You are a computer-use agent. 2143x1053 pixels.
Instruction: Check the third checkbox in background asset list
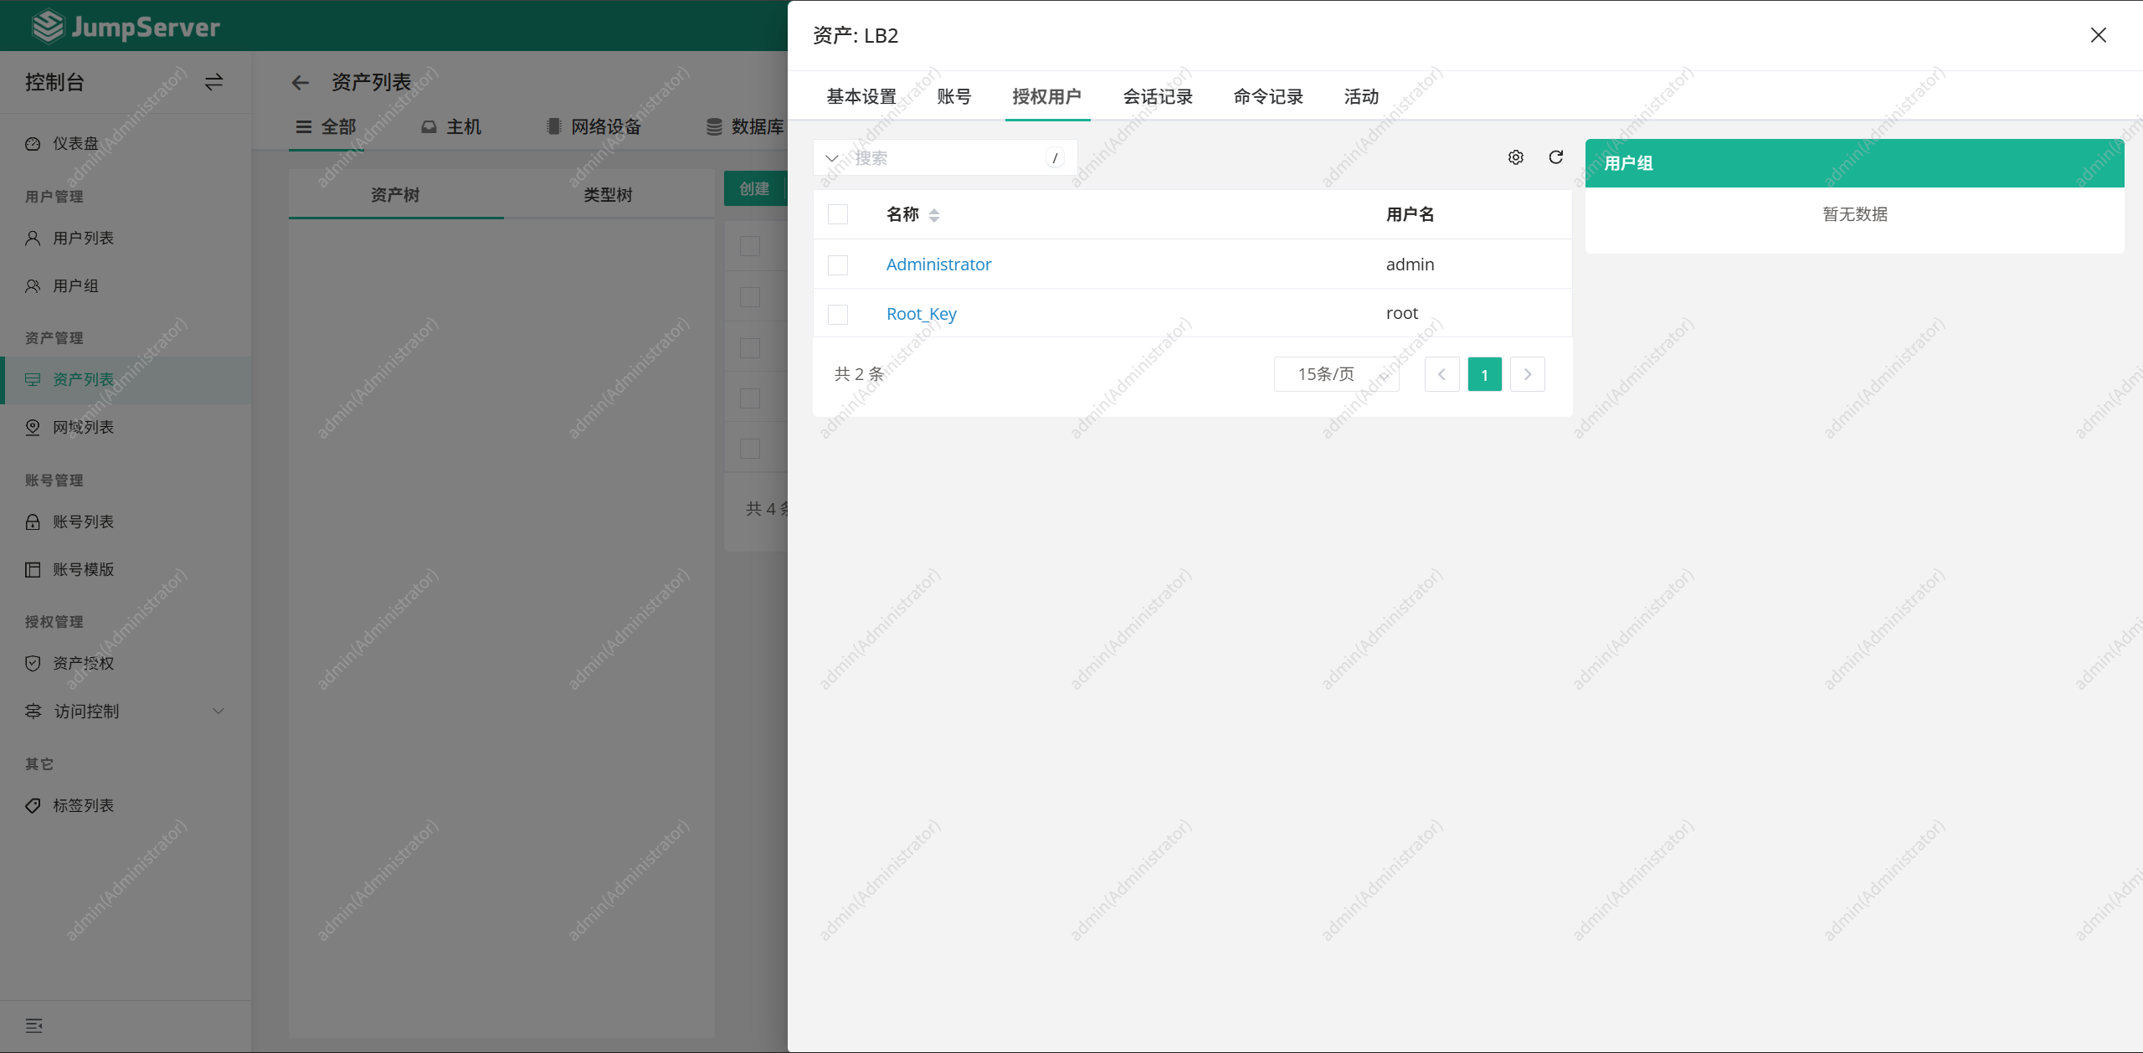[x=750, y=348]
